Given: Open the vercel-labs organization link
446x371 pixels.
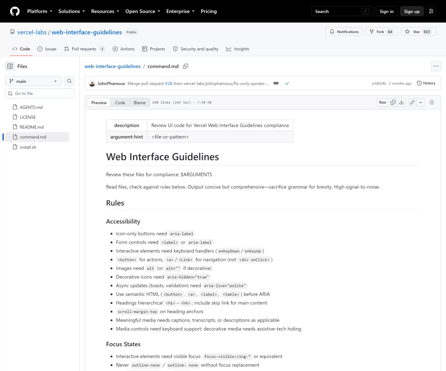Looking at the screenshot, I should [x=32, y=32].
